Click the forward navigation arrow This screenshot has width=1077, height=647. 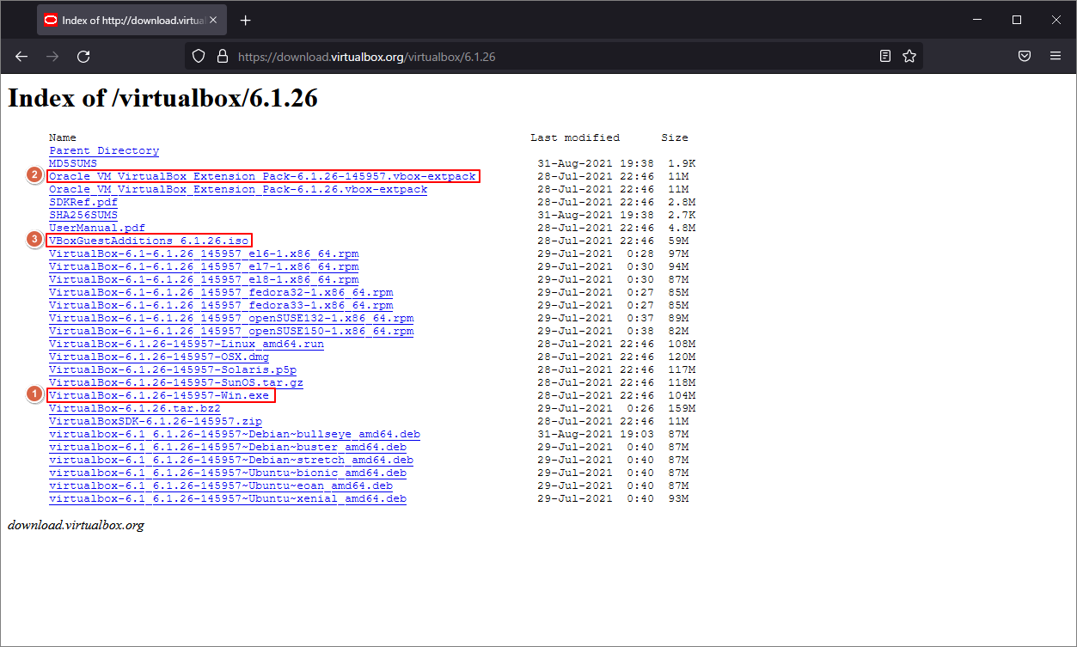tap(52, 56)
